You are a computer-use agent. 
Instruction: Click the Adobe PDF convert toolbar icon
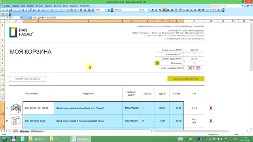3,14
